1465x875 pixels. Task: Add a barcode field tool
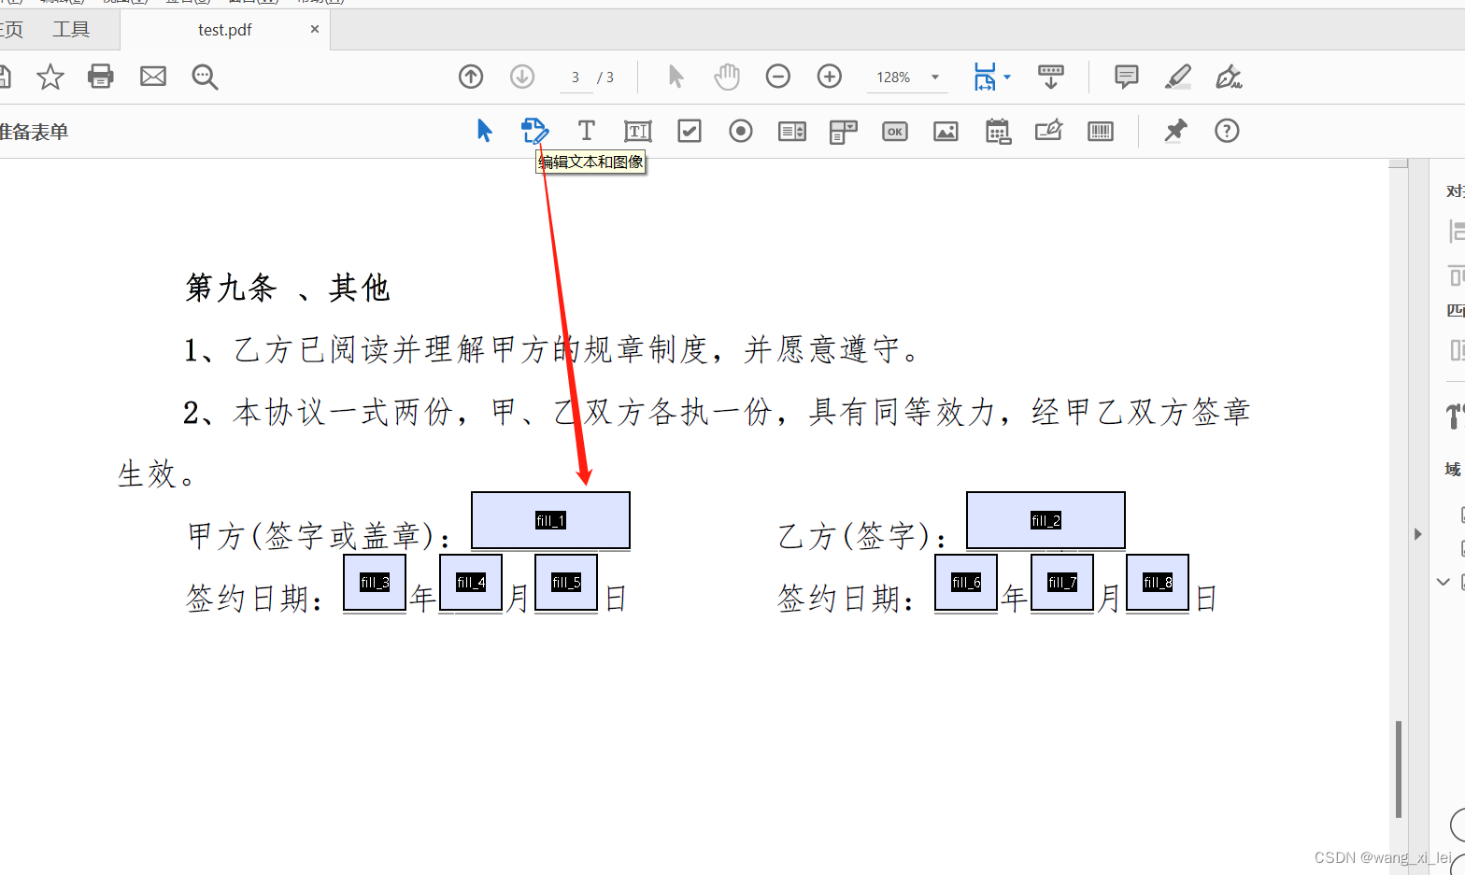coord(1101,131)
